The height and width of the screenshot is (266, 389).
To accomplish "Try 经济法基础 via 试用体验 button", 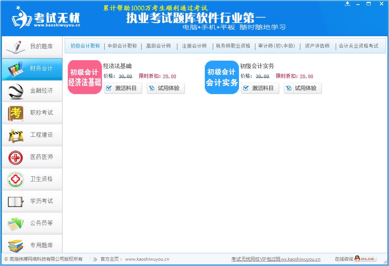I will [166, 88].
